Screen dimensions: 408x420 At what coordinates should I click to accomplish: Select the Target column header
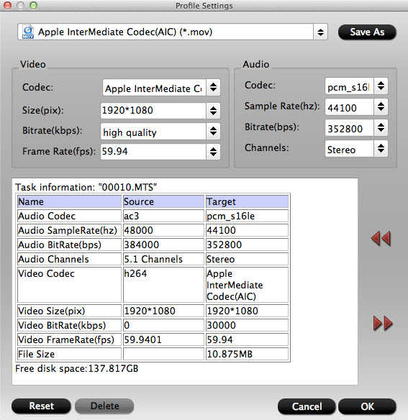click(247, 201)
